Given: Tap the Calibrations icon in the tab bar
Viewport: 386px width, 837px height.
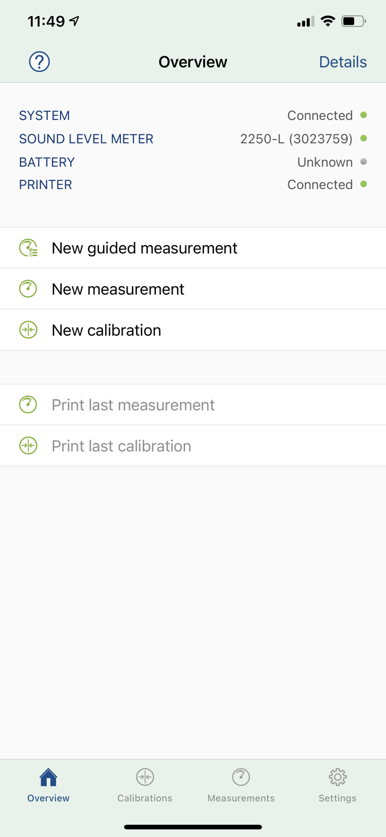Looking at the screenshot, I should tap(144, 776).
